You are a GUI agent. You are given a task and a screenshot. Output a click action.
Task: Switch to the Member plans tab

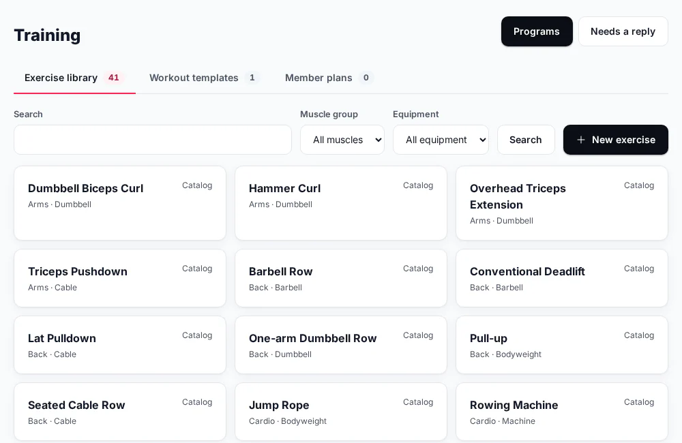tap(329, 78)
